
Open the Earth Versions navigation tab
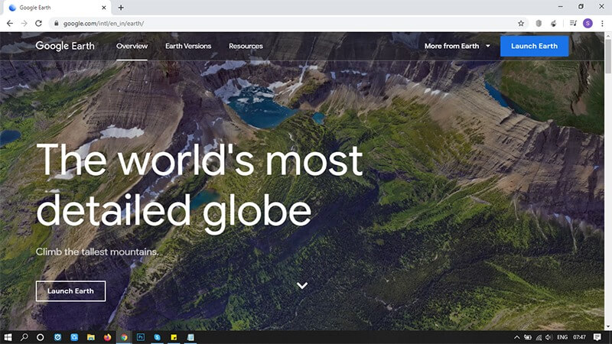click(188, 46)
